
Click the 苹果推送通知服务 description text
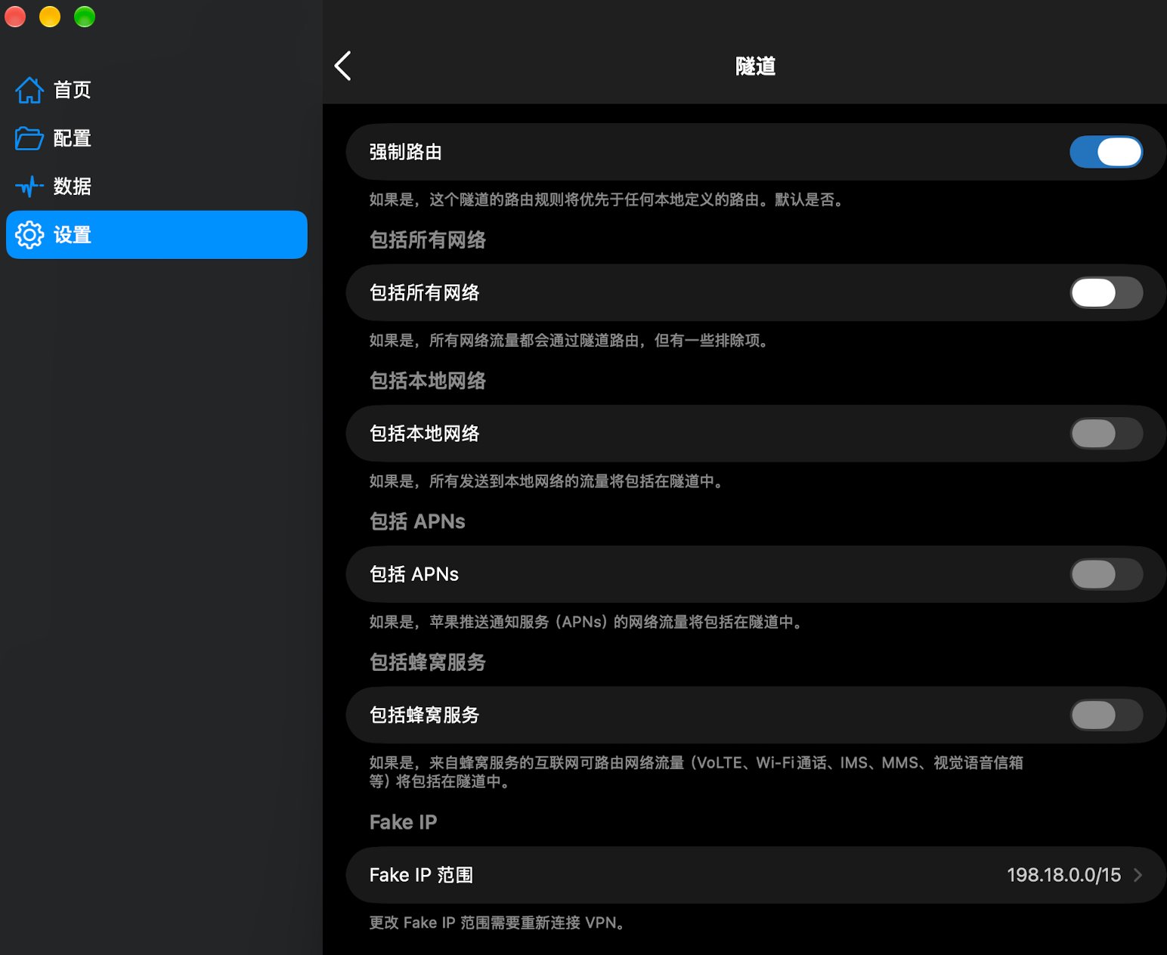pyautogui.click(x=586, y=622)
